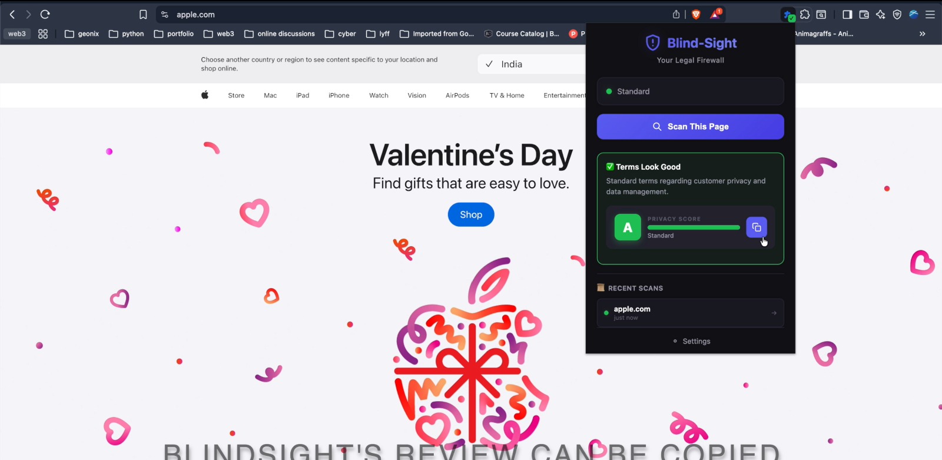942x460 pixels.
Task: Open the lyff bookmarks folder
Action: (x=378, y=34)
